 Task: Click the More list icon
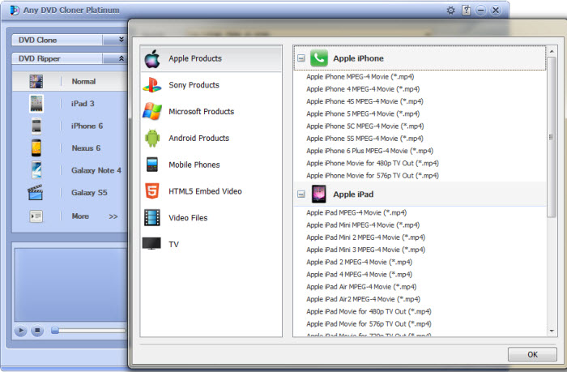click(x=36, y=216)
